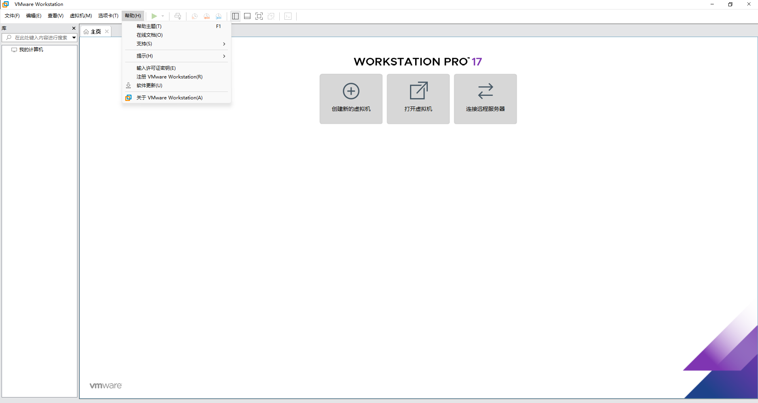758x403 pixels.
Task: Click the home icon on the 主页 tab
Action: tap(86, 32)
